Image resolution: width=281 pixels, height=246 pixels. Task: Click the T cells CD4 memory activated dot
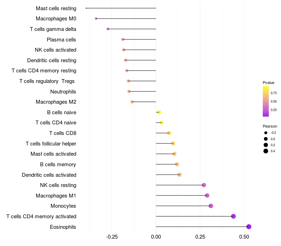tap(233, 216)
